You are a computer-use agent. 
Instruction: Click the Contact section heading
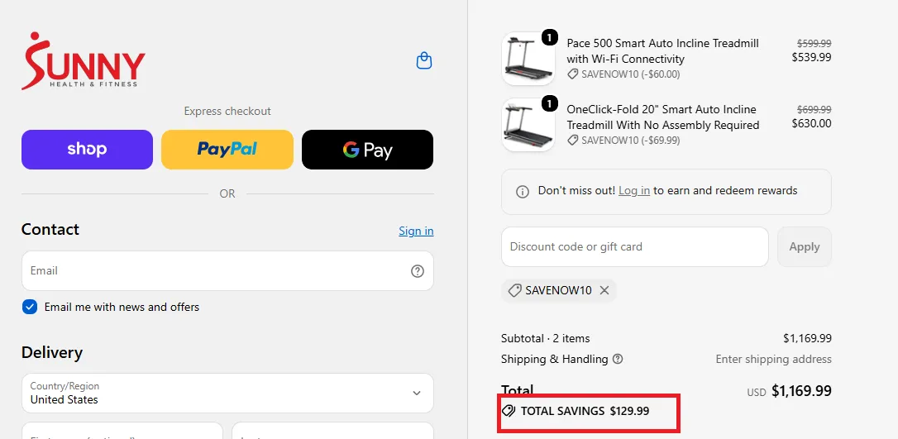[50, 230]
